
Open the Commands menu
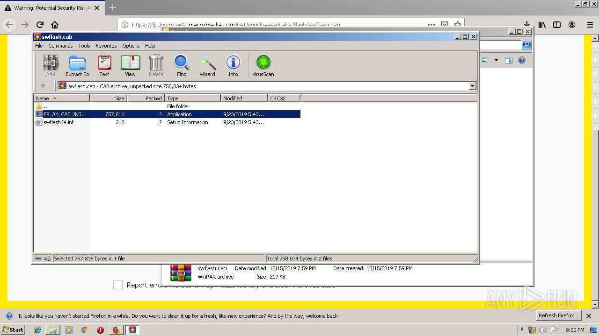[60, 46]
